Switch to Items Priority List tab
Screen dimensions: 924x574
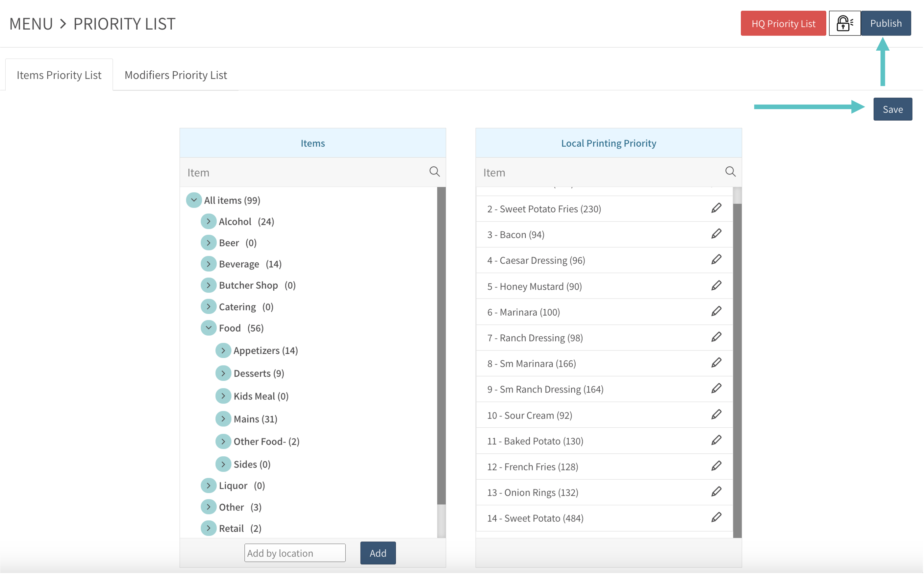tap(59, 75)
